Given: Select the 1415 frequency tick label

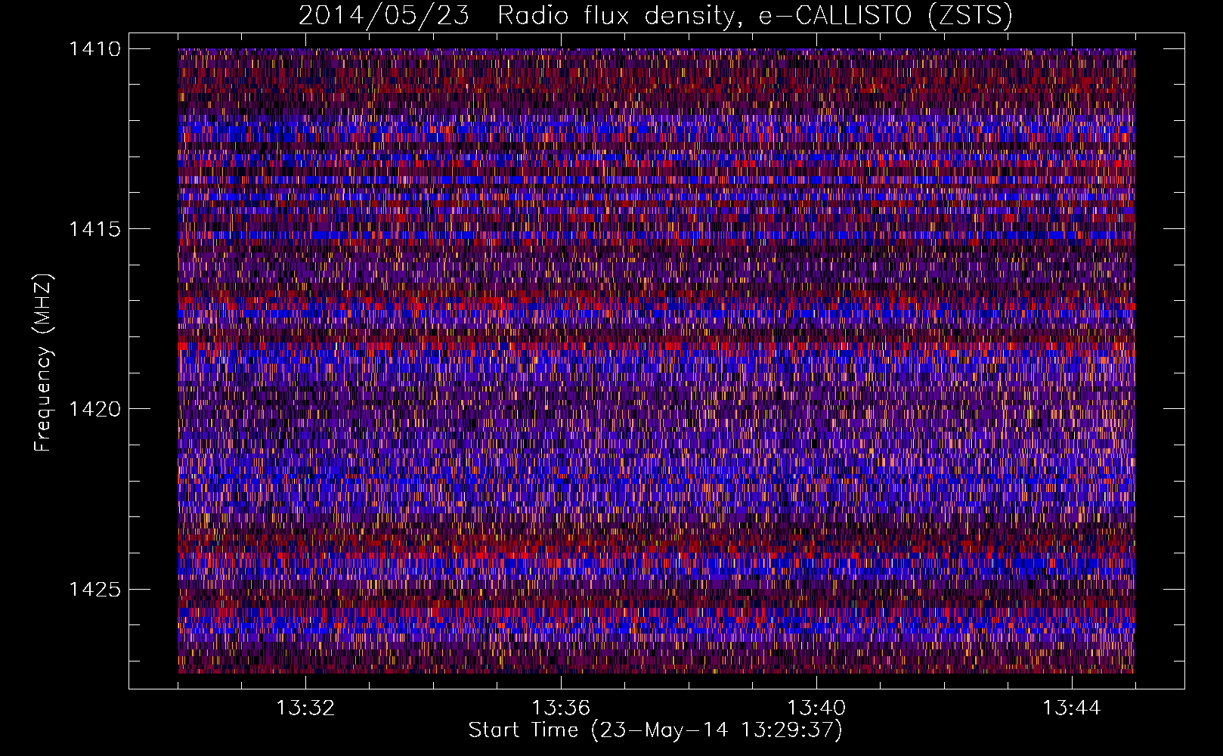Looking at the screenshot, I should pyautogui.click(x=94, y=229).
